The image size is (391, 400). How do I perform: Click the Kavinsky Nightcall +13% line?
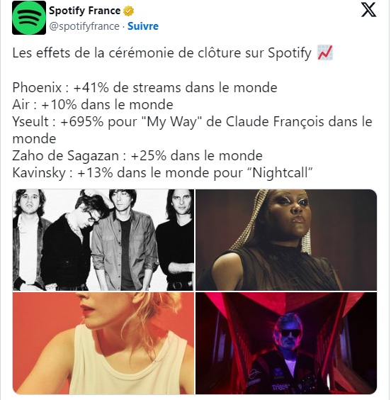pyautogui.click(x=162, y=173)
